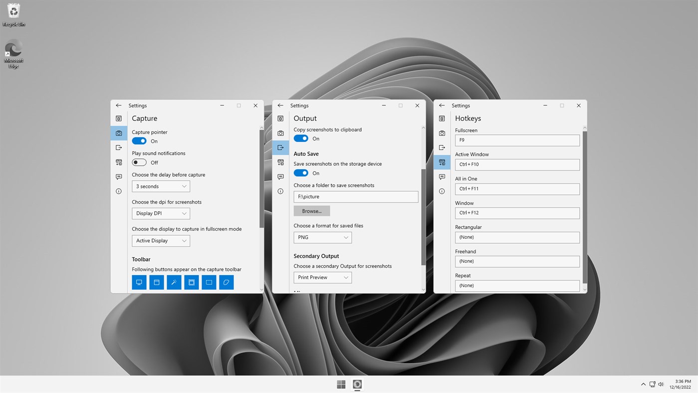Select the Output sidebar icon in the left window
The height and width of the screenshot is (393, 698).
[118, 147]
